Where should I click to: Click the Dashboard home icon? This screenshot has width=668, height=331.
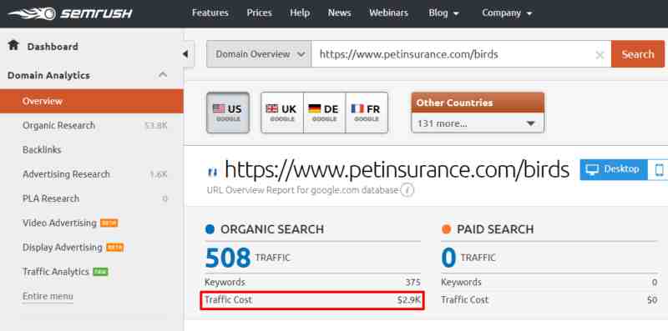click(13, 45)
